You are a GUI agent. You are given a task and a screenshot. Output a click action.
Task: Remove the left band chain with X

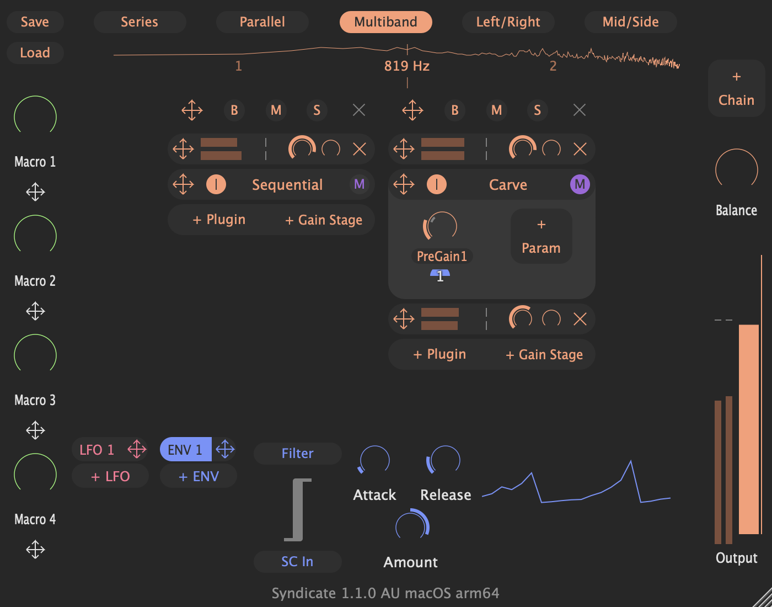click(x=359, y=110)
